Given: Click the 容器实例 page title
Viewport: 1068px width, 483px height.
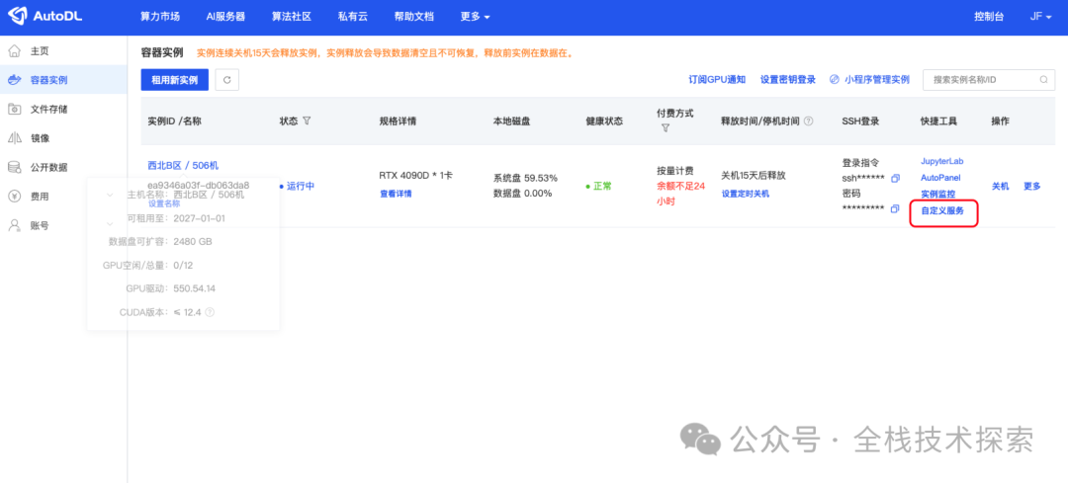Looking at the screenshot, I should click(162, 52).
